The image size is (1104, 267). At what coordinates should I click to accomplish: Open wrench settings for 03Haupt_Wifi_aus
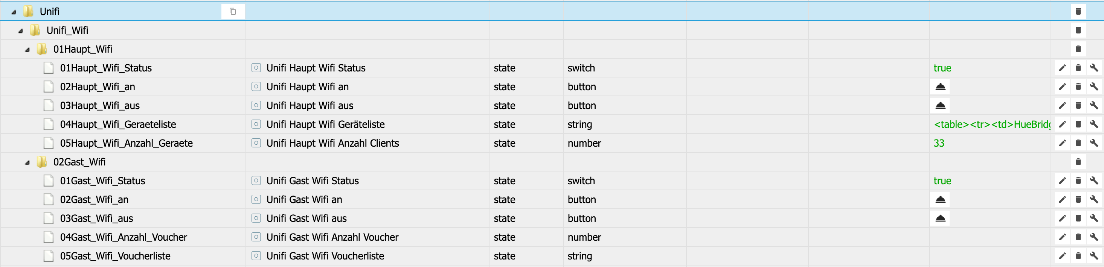click(x=1094, y=105)
